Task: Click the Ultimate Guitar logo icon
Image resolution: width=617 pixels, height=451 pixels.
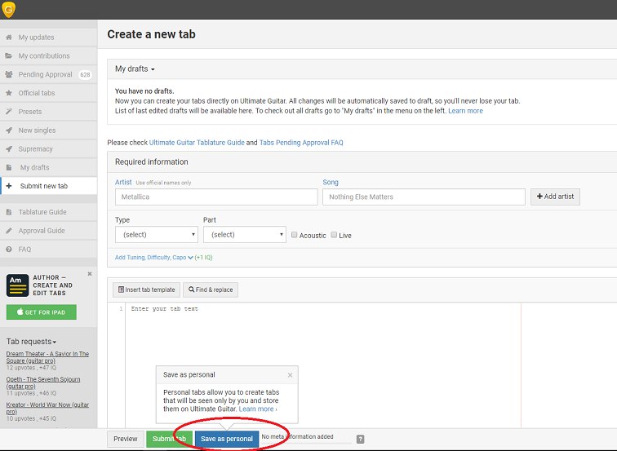Action: 9,9
